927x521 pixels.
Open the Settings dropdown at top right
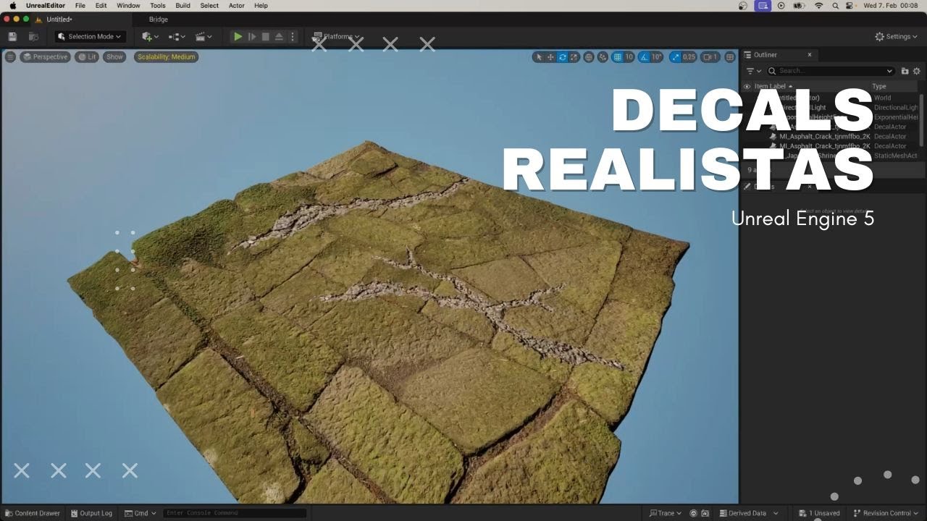pyautogui.click(x=897, y=36)
